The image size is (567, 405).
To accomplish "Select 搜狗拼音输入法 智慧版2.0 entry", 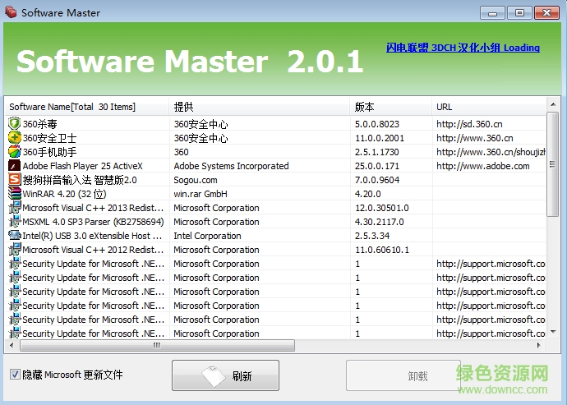I will click(80, 180).
